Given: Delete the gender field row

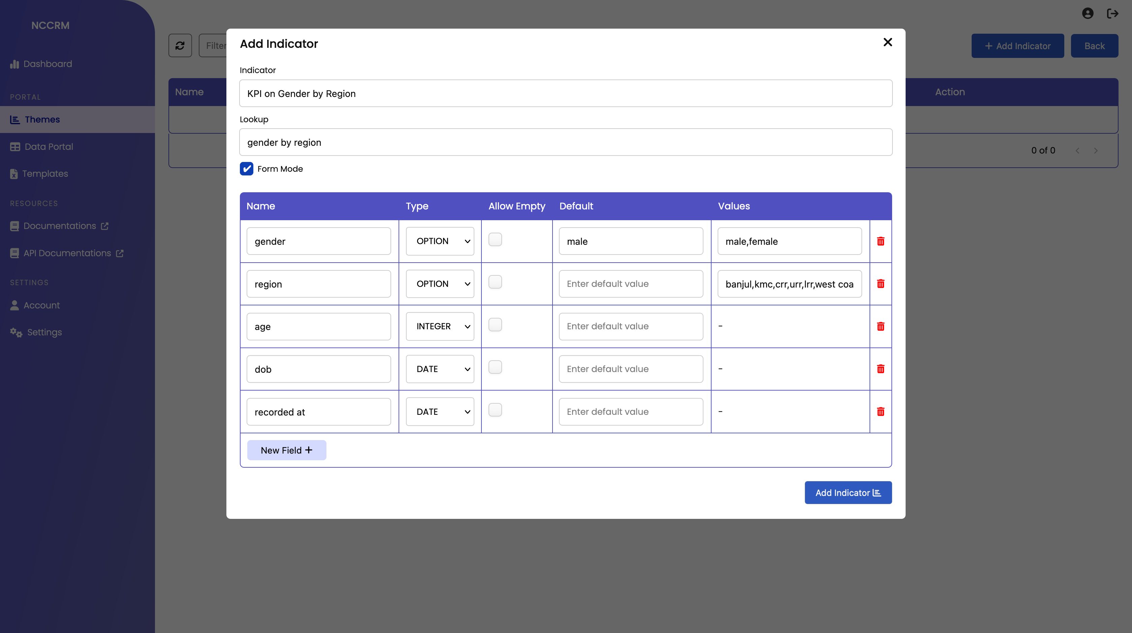Looking at the screenshot, I should [881, 241].
